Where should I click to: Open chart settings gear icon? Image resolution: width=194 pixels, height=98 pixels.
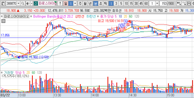point(193,3)
